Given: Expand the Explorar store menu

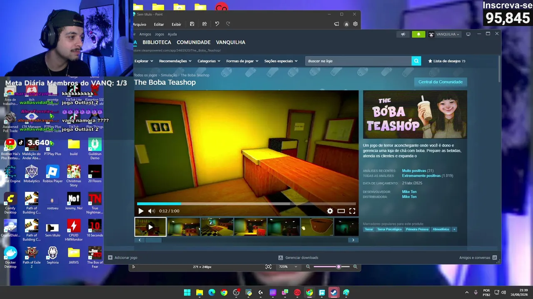Looking at the screenshot, I should point(144,61).
